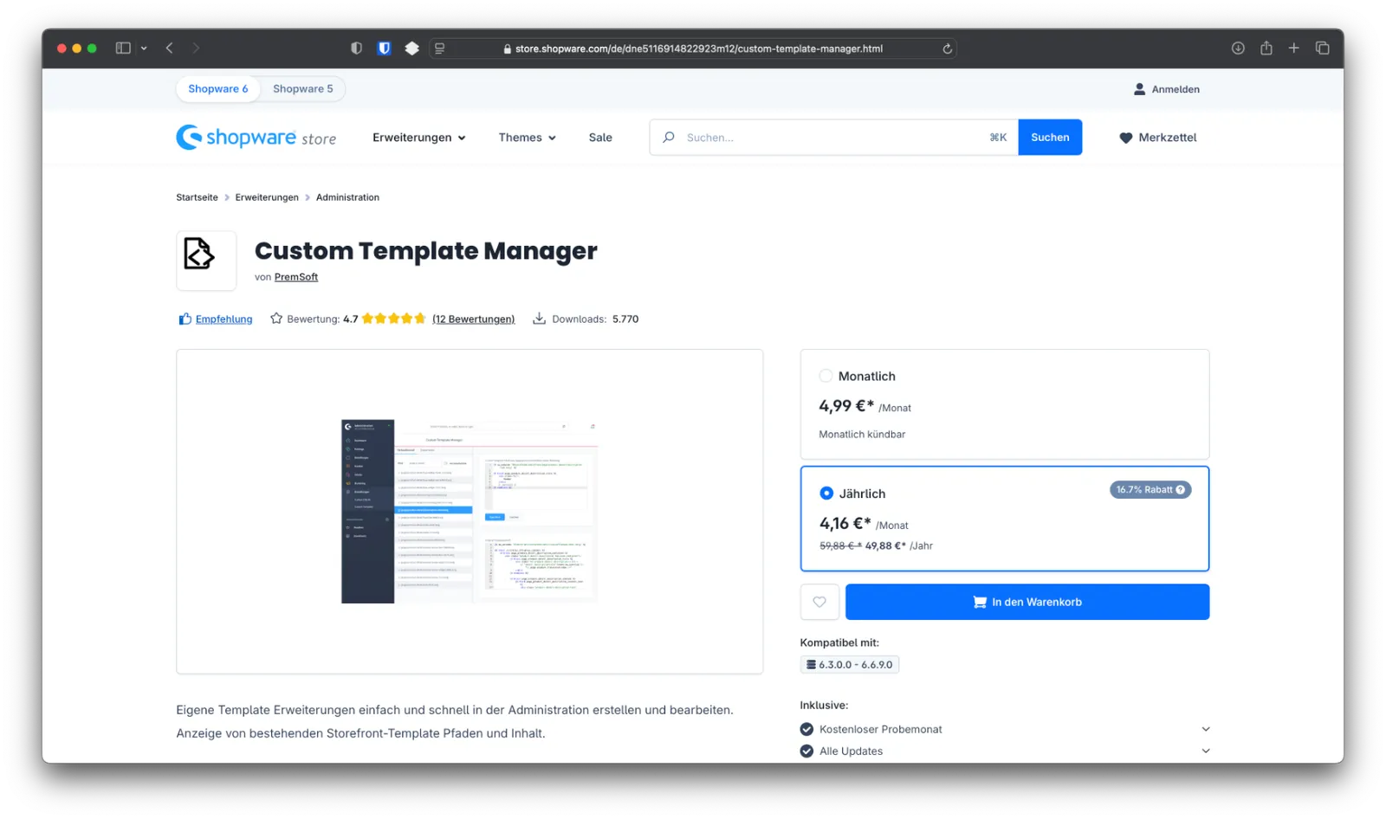1386x819 pixels.
Task: Click the Empfehlung thumbs-up icon
Action: pyautogui.click(x=184, y=318)
